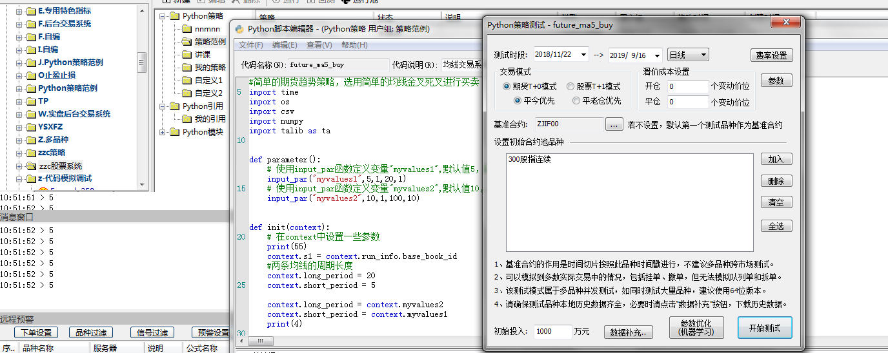The image size is (888, 353).
Task: Select the 股票T+1模式 radio button
Action: [x=570, y=86]
